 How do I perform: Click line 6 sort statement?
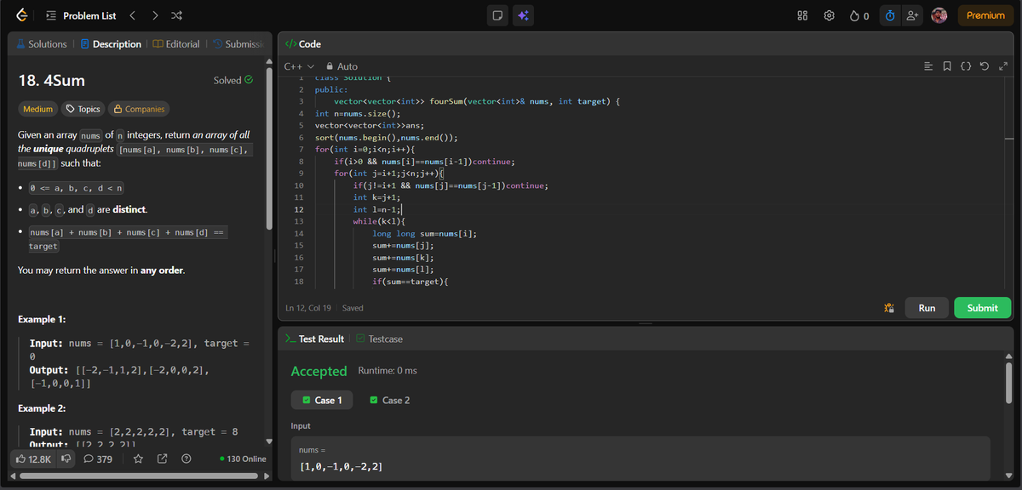(x=387, y=137)
